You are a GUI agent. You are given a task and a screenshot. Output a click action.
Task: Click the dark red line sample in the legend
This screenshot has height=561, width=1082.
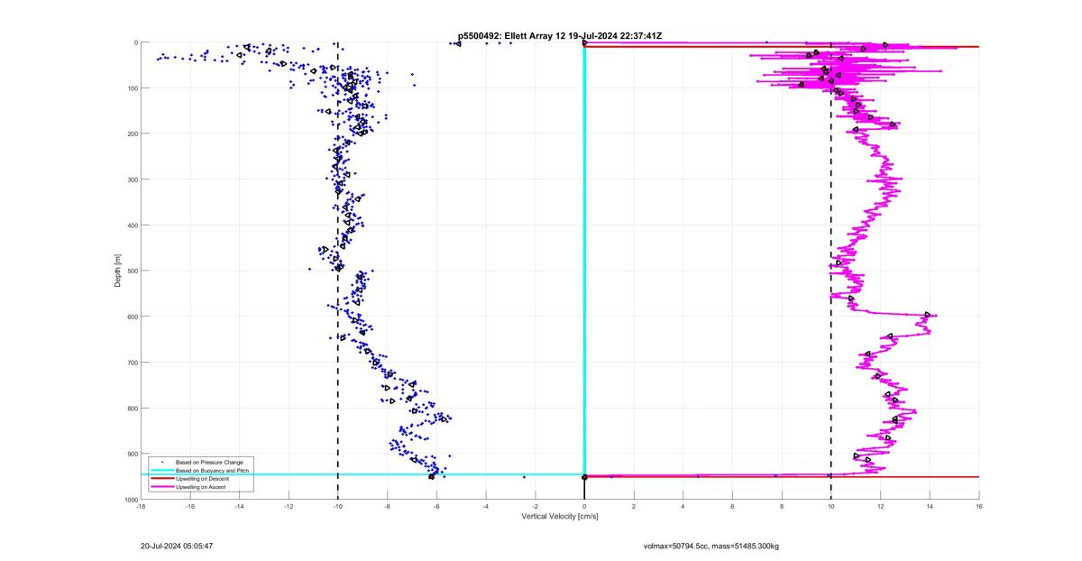(161, 479)
